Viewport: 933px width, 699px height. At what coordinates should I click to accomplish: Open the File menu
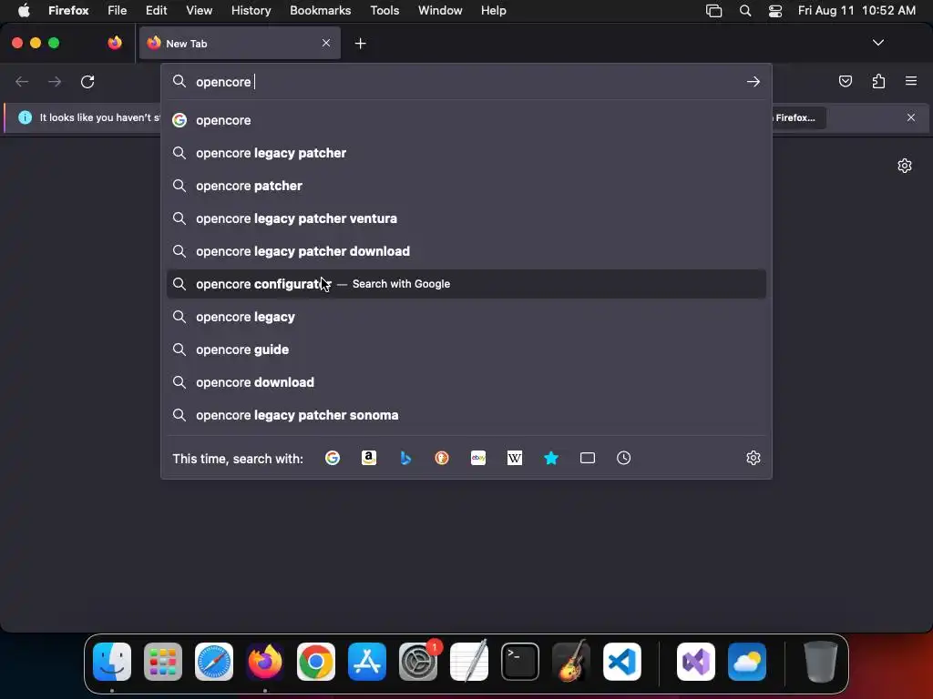[x=118, y=10]
